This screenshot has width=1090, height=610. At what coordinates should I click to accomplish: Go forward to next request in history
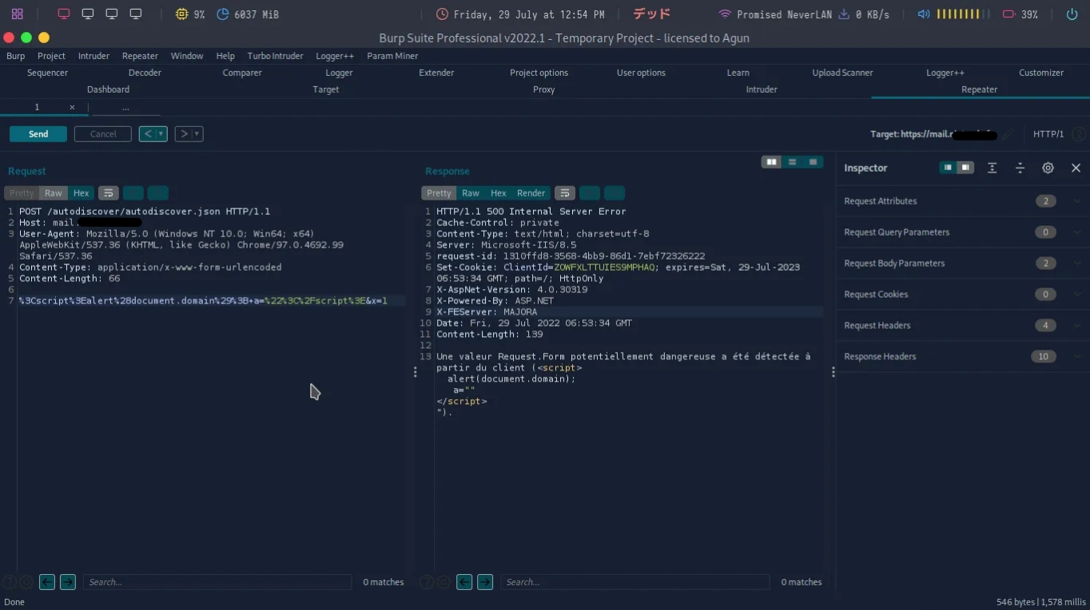pyautogui.click(x=183, y=134)
